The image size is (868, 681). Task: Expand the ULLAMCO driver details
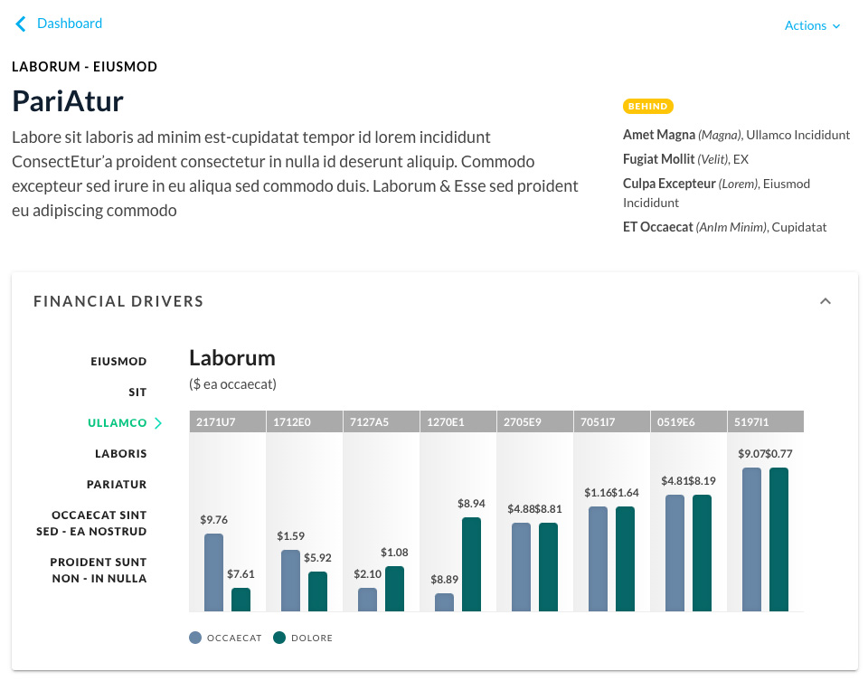[x=118, y=421]
